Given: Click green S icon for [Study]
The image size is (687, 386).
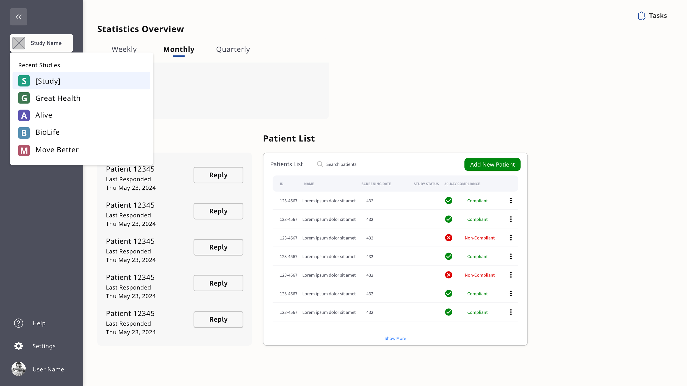Looking at the screenshot, I should [24, 81].
